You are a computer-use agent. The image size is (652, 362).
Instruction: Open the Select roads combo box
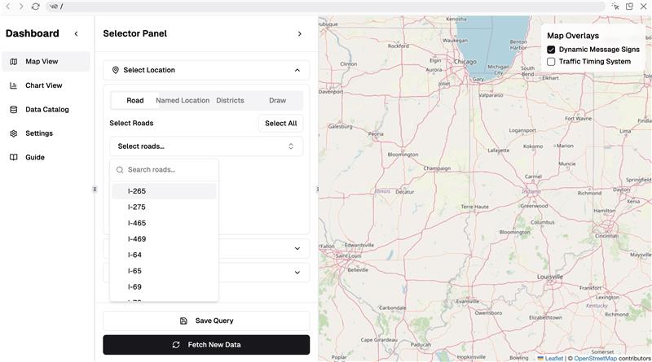pyautogui.click(x=206, y=146)
